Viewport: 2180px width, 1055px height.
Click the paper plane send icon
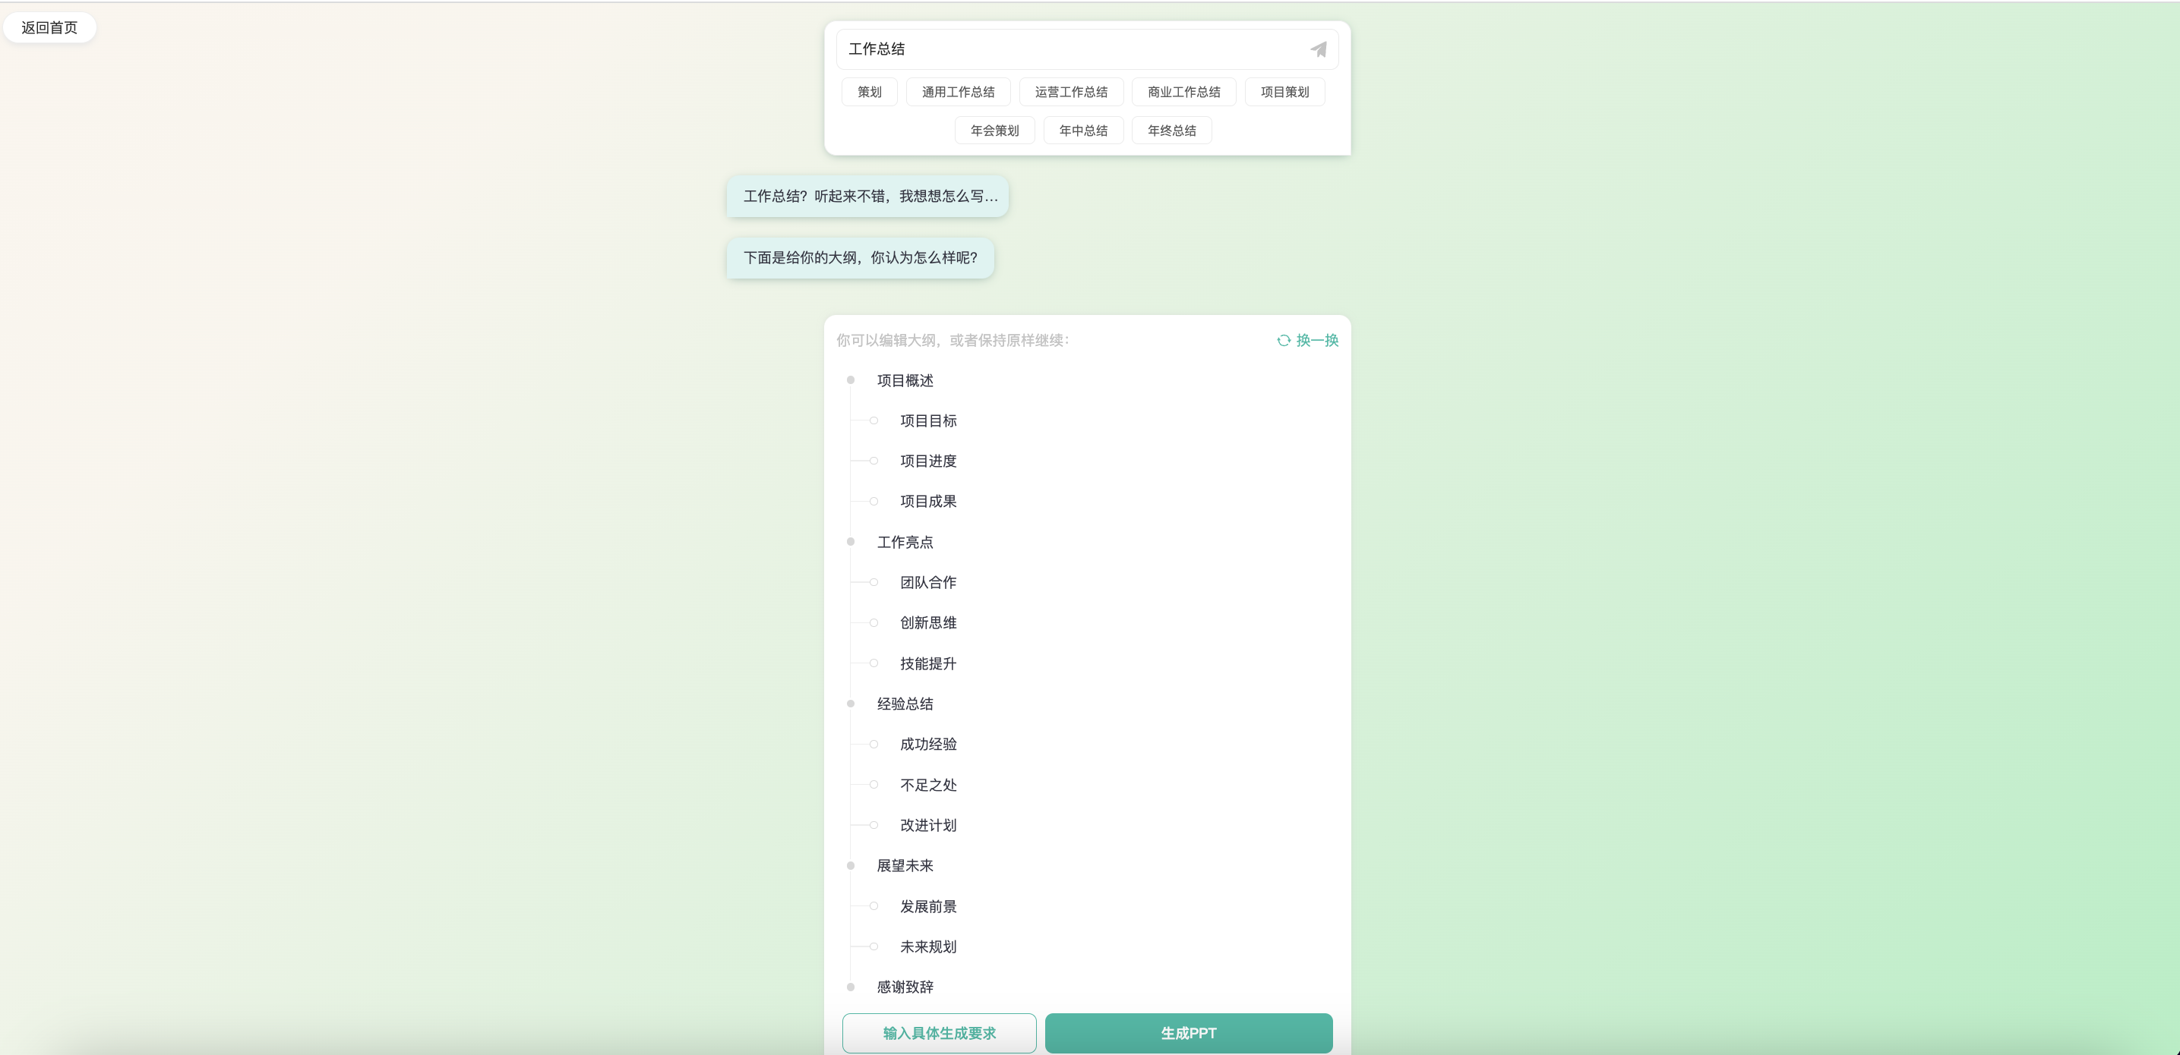point(1318,50)
